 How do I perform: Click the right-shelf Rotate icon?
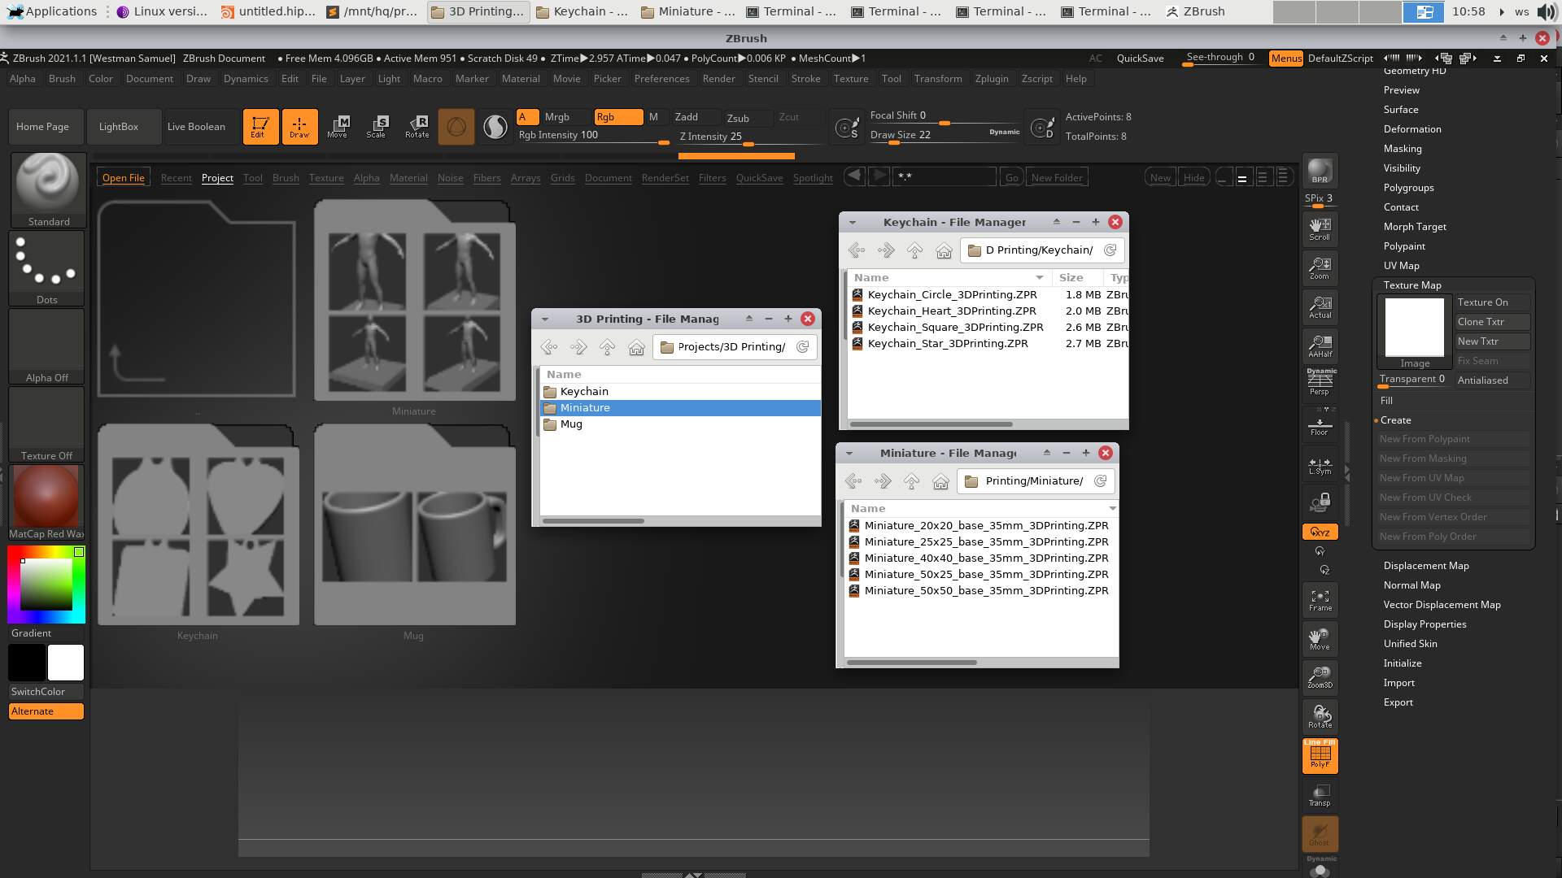point(1320,716)
